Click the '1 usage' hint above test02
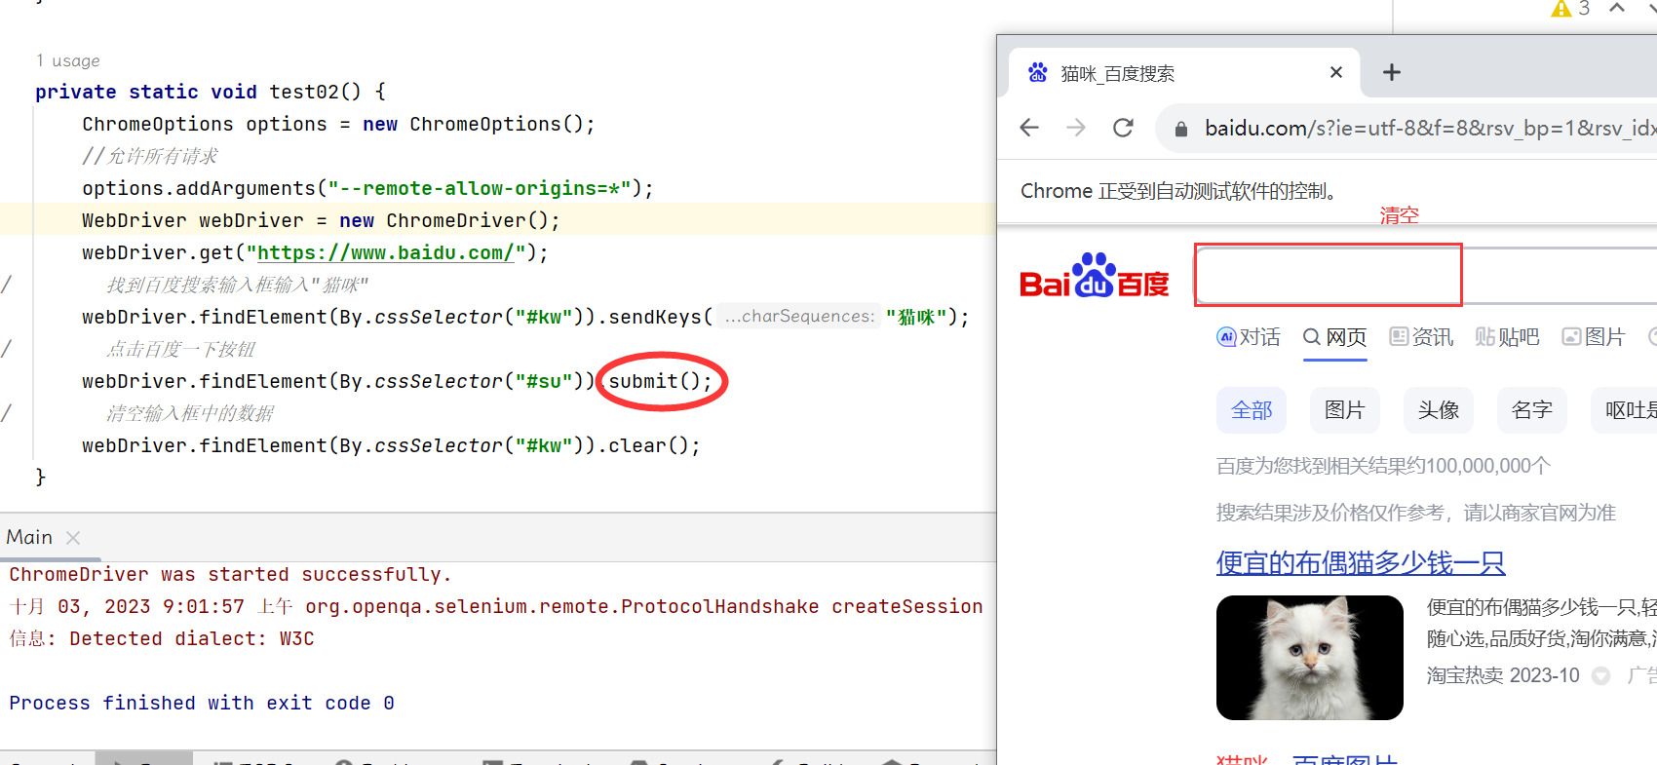This screenshot has height=765, width=1657. 68,60
